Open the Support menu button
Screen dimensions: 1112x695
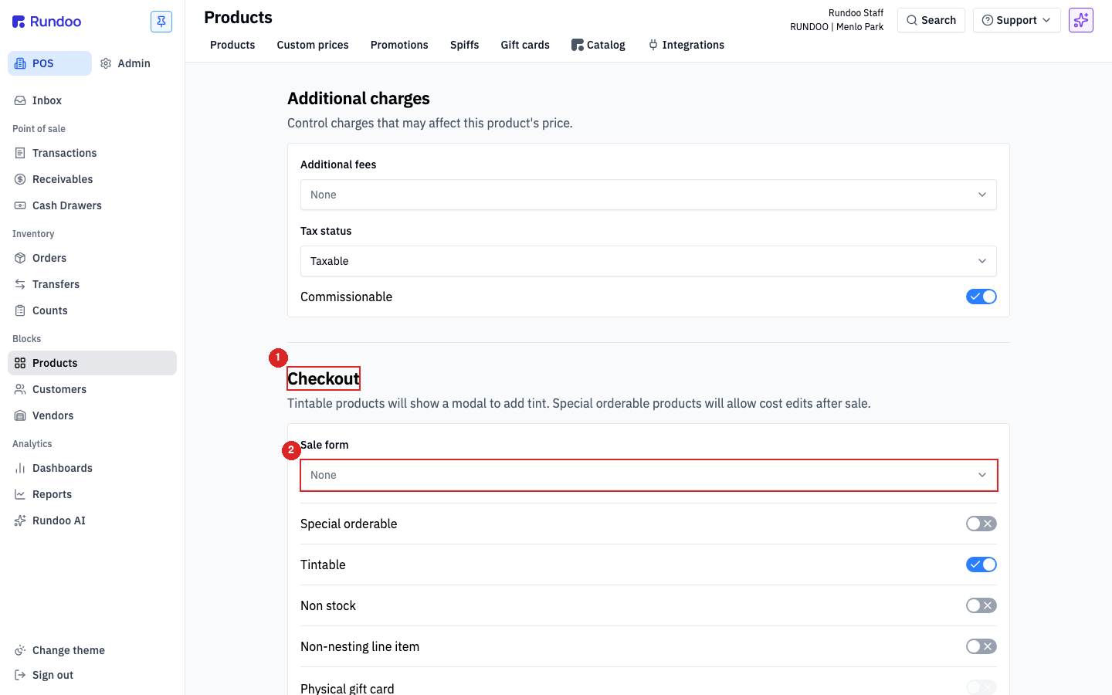click(1017, 20)
